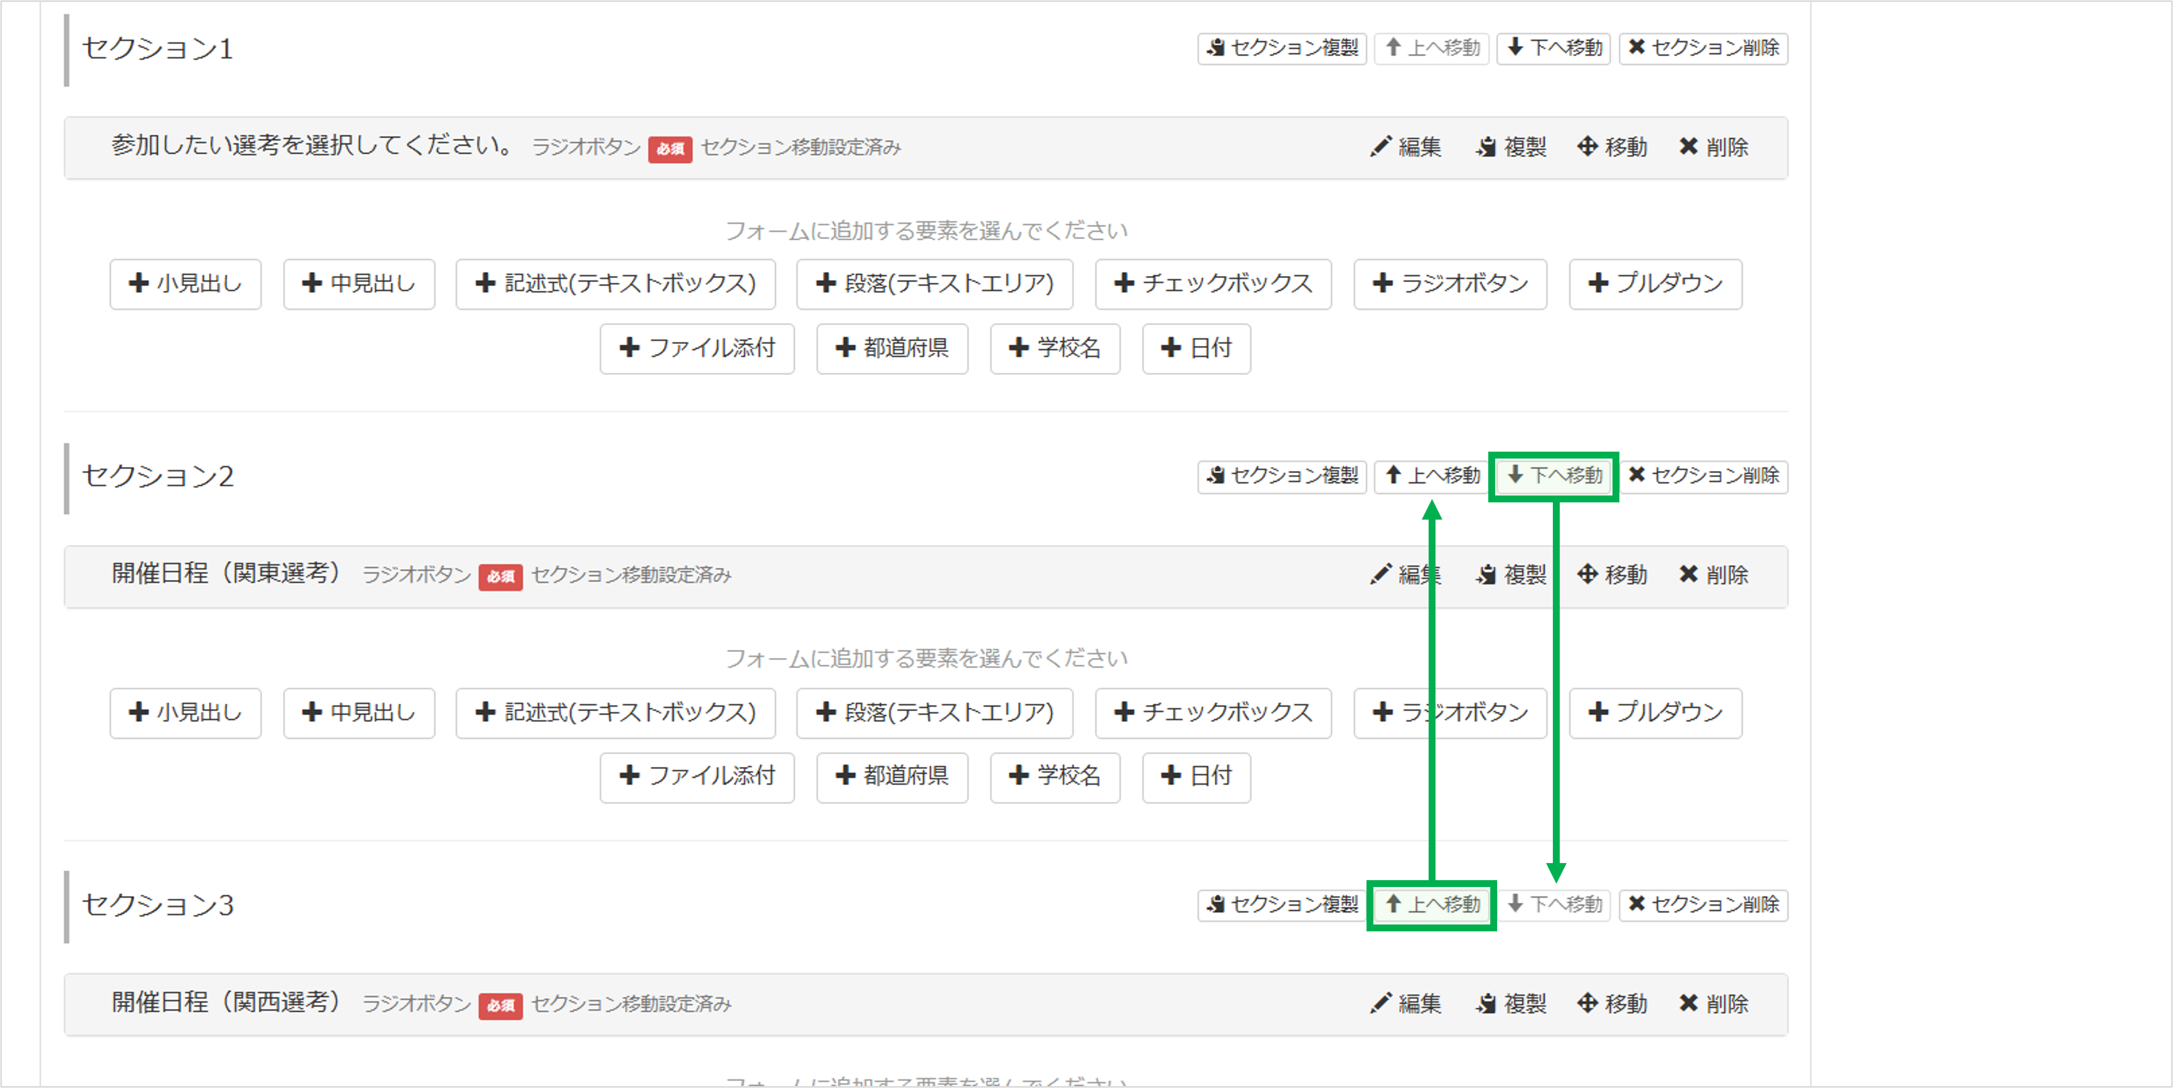2173x1088 pixels.
Task: Add a 日付 date element to セクション1
Action: click(1195, 348)
